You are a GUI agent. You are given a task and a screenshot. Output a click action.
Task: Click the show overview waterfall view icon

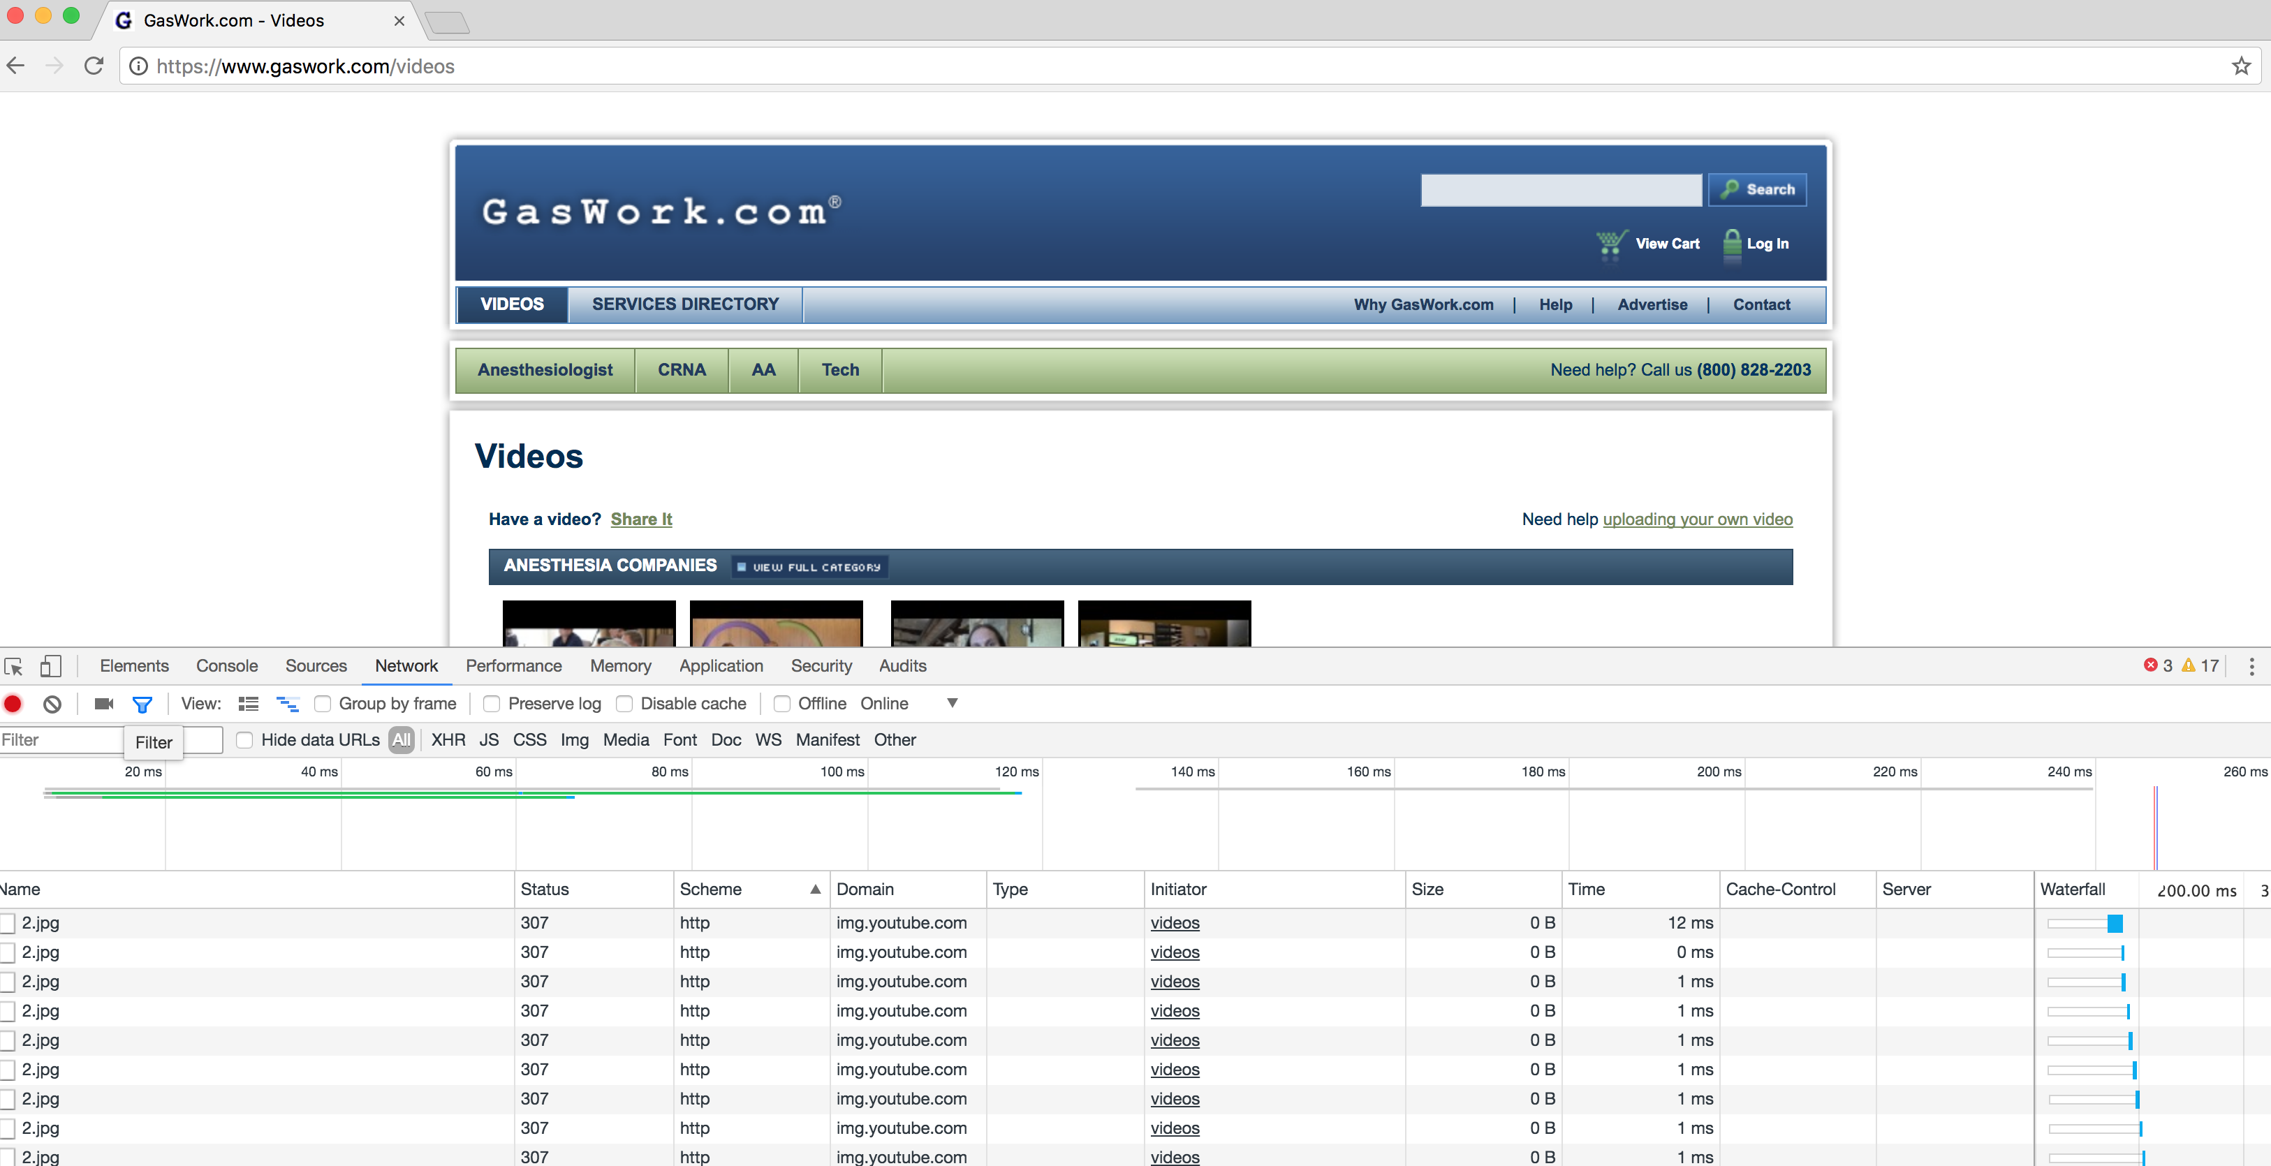coord(288,704)
